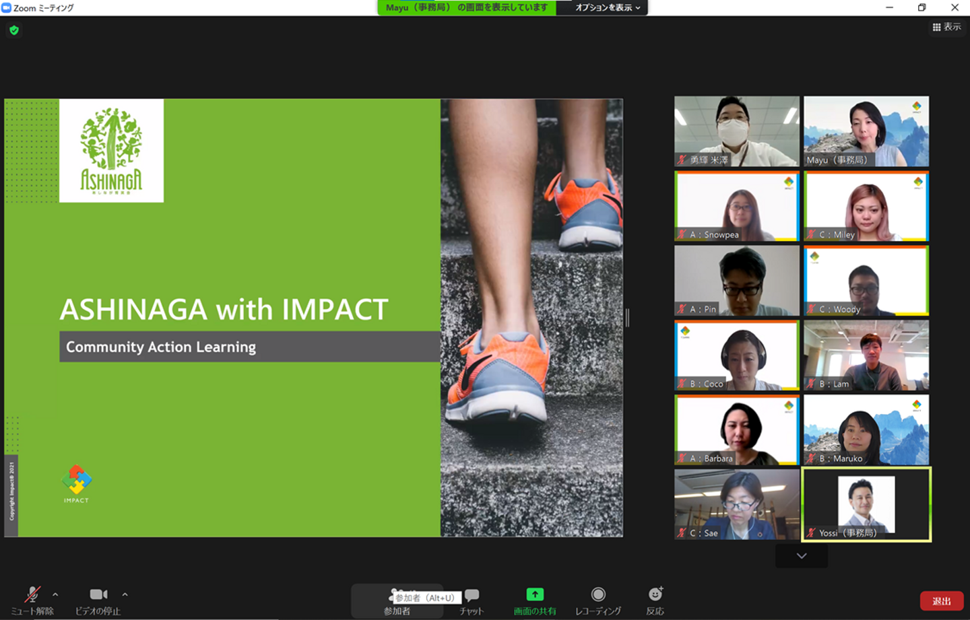Screen dimensions: 970x620
Task: Select the 勇輝 米澤 video tile
Action: (737, 131)
